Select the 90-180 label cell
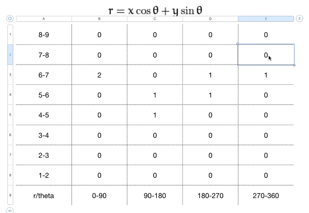 coord(155,196)
